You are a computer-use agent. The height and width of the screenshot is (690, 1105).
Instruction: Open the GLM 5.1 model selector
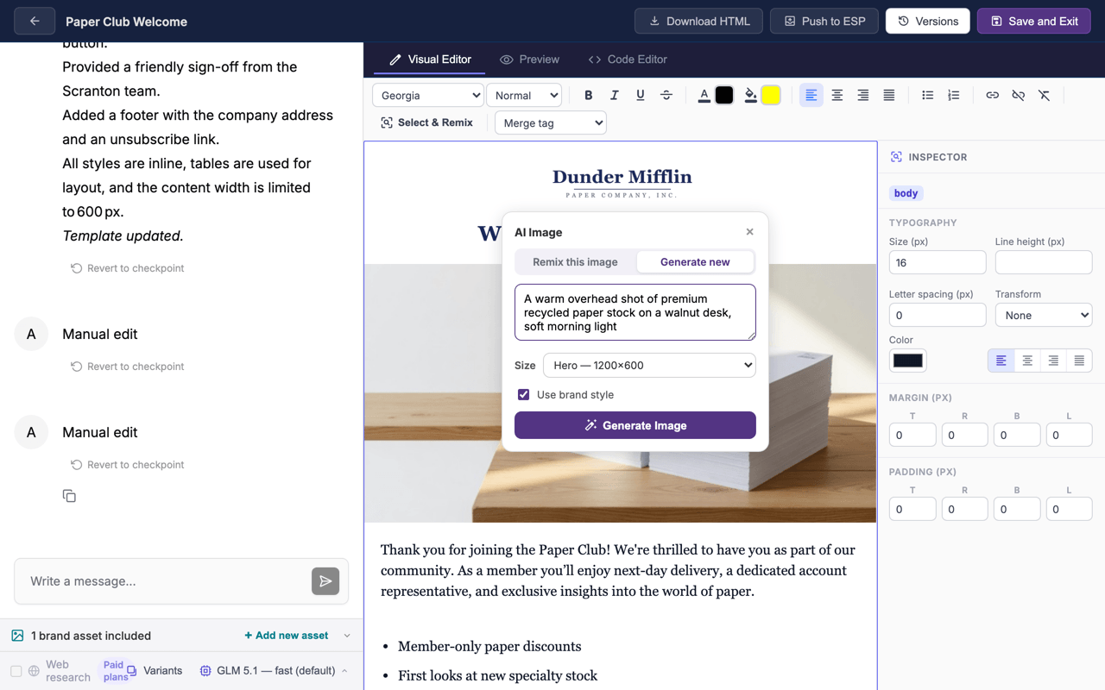pos(274,670)
